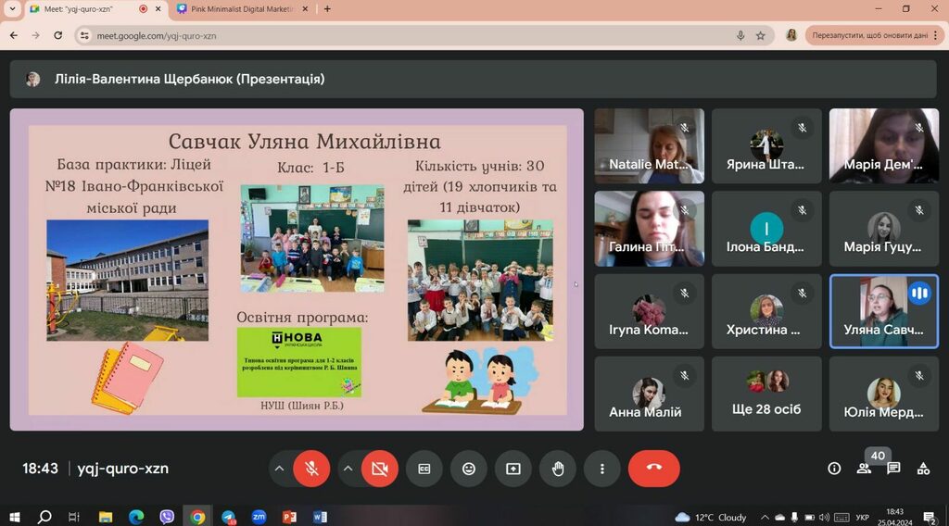This screenshot has width=949, height=526.
Task: Open Windows notification center
Action: [x=929, y=517]
